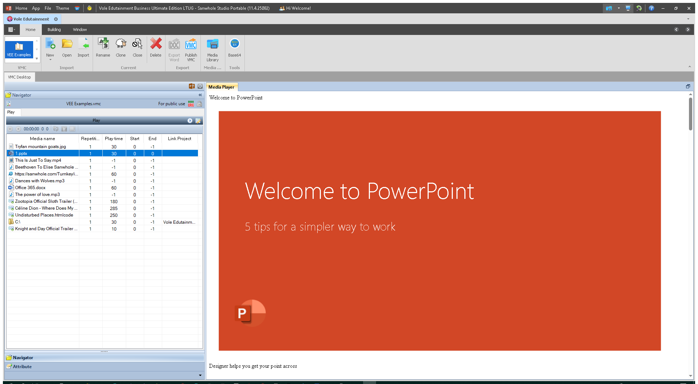The height and width of the screenshot is (384, 698).
Task: Open the App menu in title bar
Action: coord(36,8)
